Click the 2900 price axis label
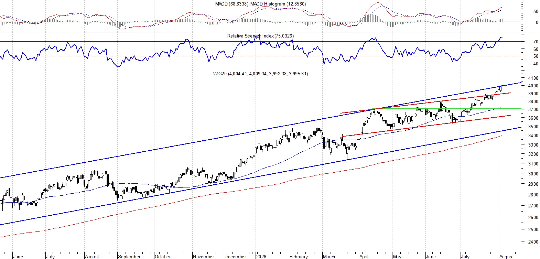Image resolution: width=540 pixels, height=259 pixels. (533, 184)
